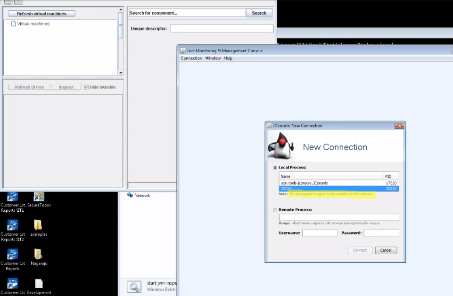
Task: Click the virtual machines list scroll-down arrow
Action: pyautogui.click(x=121, y=72)
